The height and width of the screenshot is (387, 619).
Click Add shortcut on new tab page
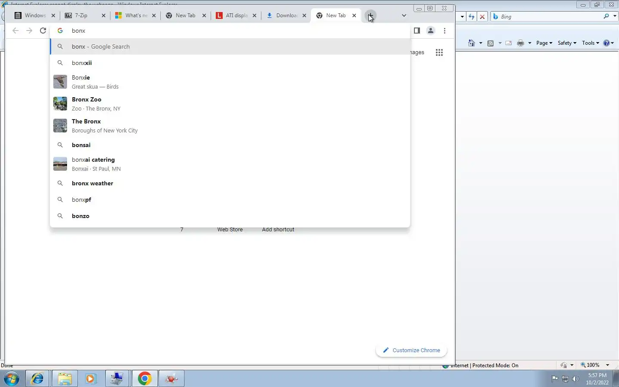point(278,230)
